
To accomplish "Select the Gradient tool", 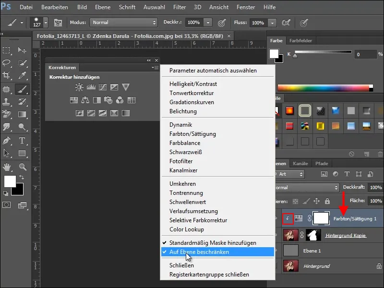I will click(x=22, y=114).
